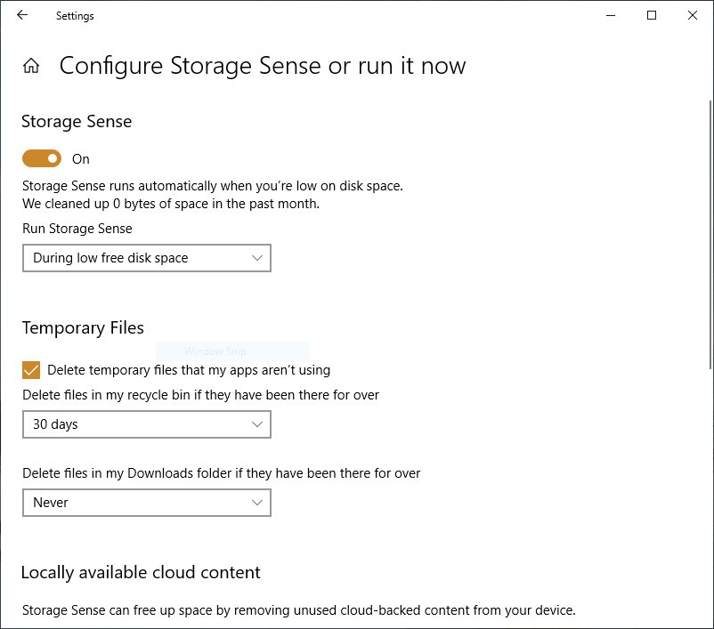Turn off the Storage Sense toggle
Screen dimensions: 714x629
(42, 158)
